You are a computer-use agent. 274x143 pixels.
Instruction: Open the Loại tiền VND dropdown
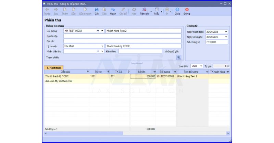tap(201, 66)
